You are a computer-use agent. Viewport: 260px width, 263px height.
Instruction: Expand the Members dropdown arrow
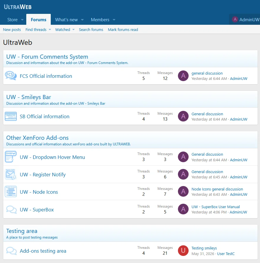(114, 20)
